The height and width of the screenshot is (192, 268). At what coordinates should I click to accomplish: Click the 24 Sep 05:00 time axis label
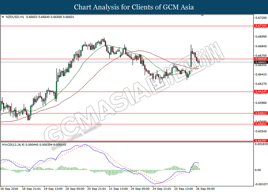[141, 189]
